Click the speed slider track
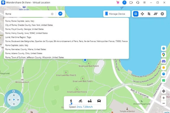Image resolution: width=170 pixels, height=113 pixels. (x=85, y=105)
